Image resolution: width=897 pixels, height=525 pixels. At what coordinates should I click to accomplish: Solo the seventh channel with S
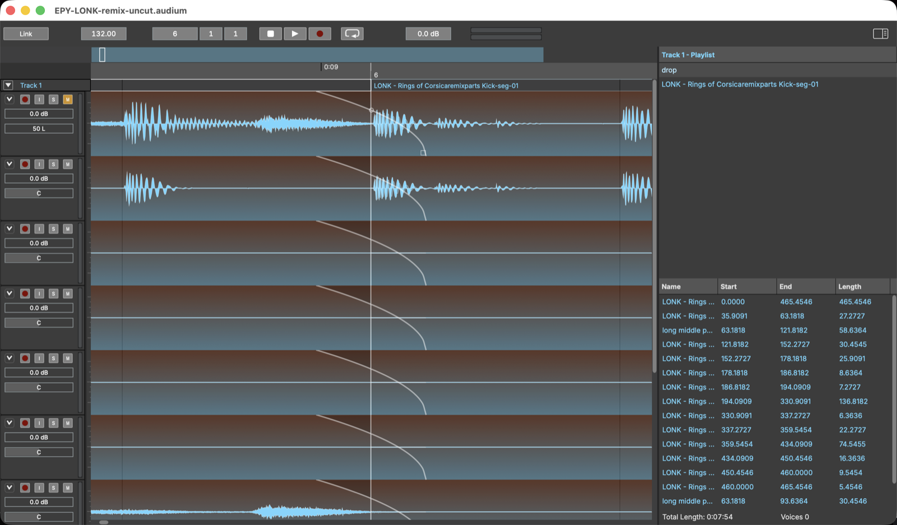click(53, 487)
